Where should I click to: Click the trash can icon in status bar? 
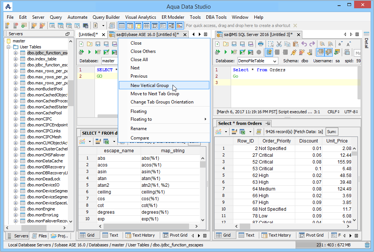coord(367,245)
